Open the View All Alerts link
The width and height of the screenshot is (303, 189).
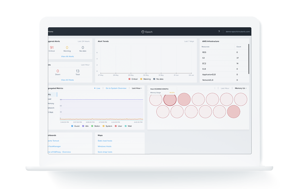67,56
